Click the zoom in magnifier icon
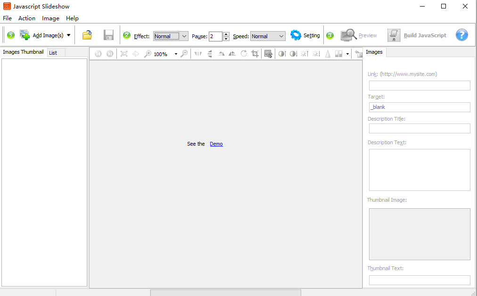The width and height of the screenshot is (477, 296). click(x=148, y=54)
